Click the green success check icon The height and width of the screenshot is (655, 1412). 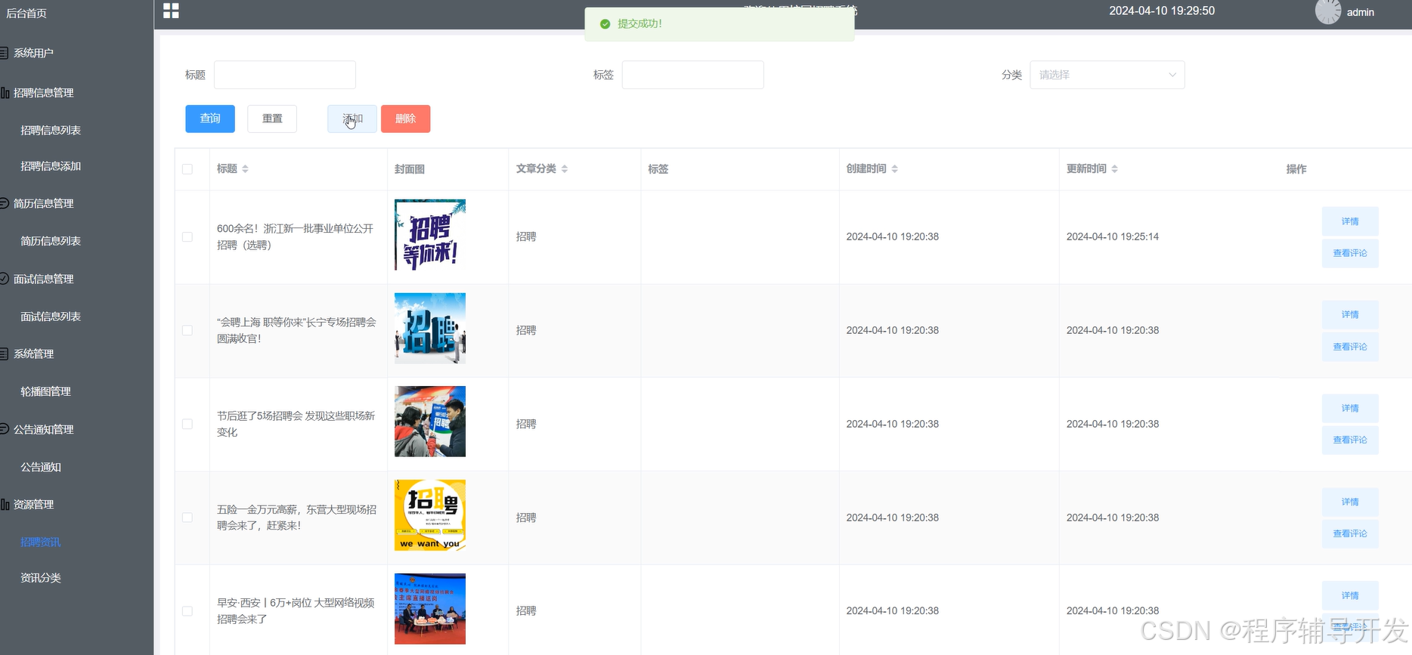[605, 24]
